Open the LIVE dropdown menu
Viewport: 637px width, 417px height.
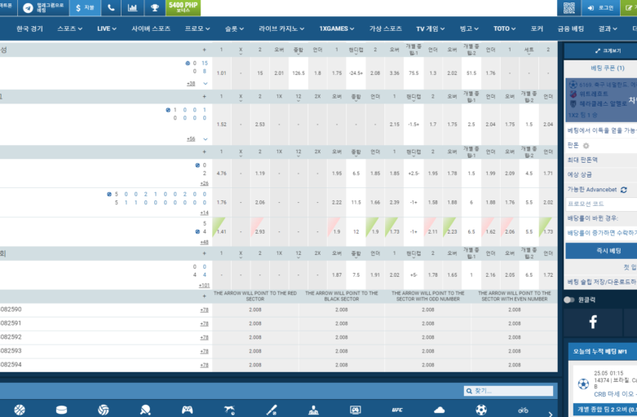click(107, 29)
